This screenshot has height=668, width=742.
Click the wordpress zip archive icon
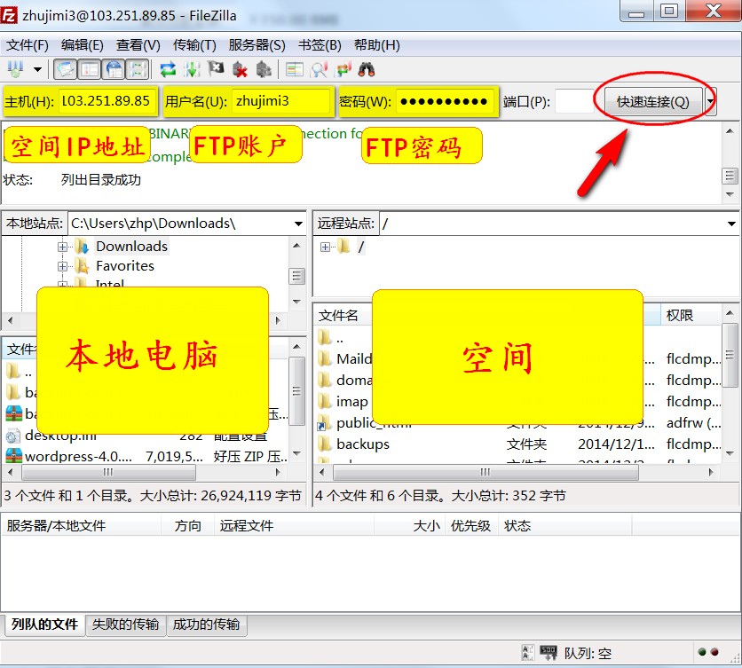13,456
